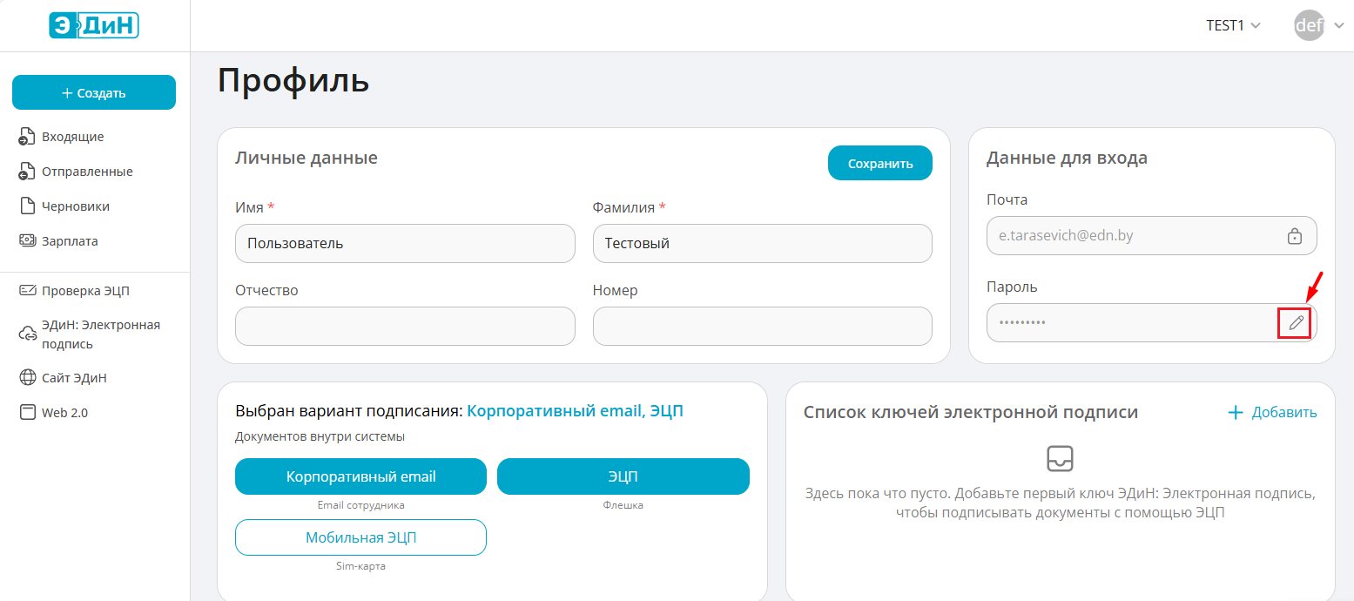Expand the TEST1 organization dropdown
Screen dimensions: 1354x601
[x=1233, y=25]
